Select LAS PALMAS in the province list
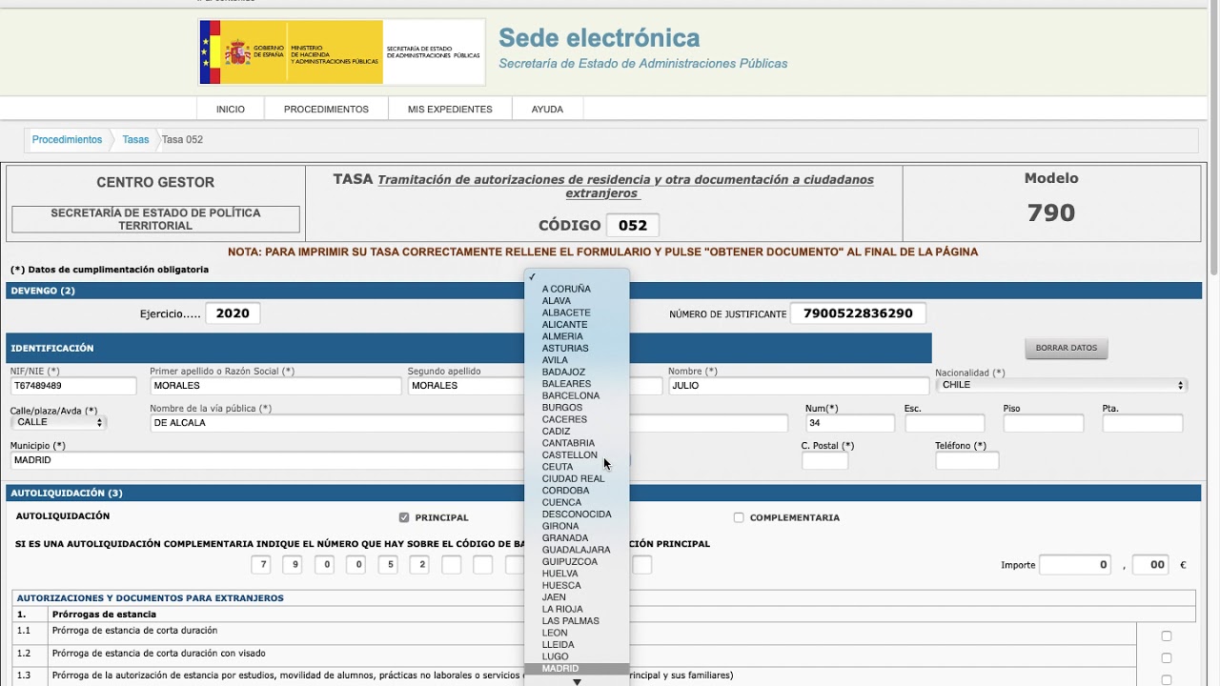Screen dimensions: 1220x686 [x=577, y=621]
